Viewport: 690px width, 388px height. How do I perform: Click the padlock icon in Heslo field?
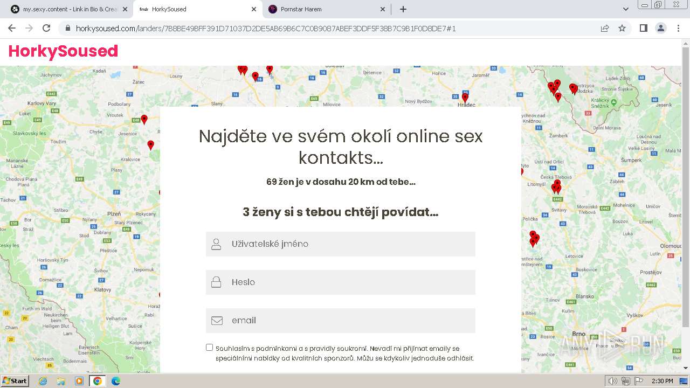pyautogui.click(x=216, y=282)
